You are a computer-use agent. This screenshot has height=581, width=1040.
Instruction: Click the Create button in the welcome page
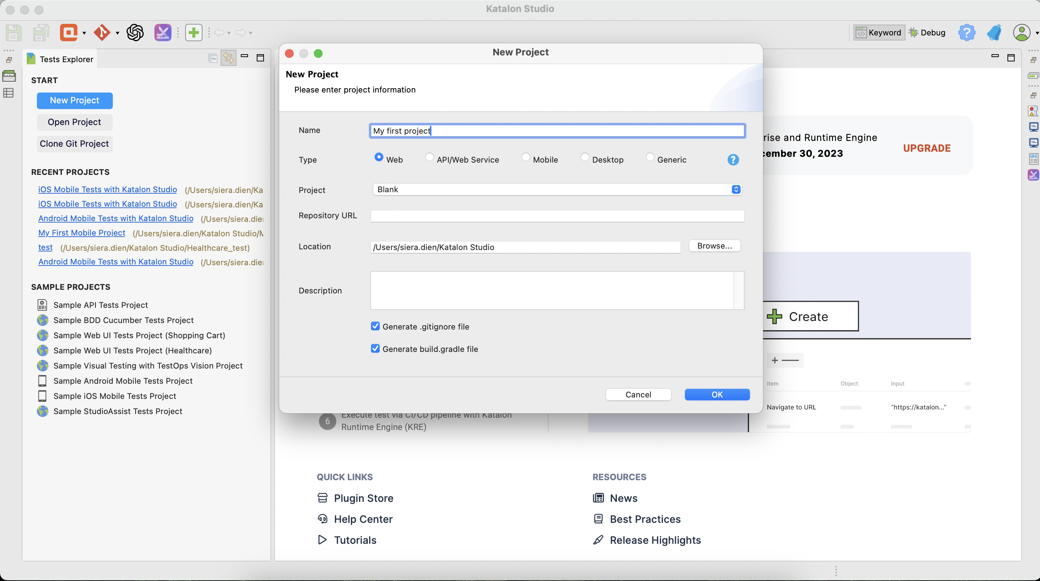click(810, 316)
